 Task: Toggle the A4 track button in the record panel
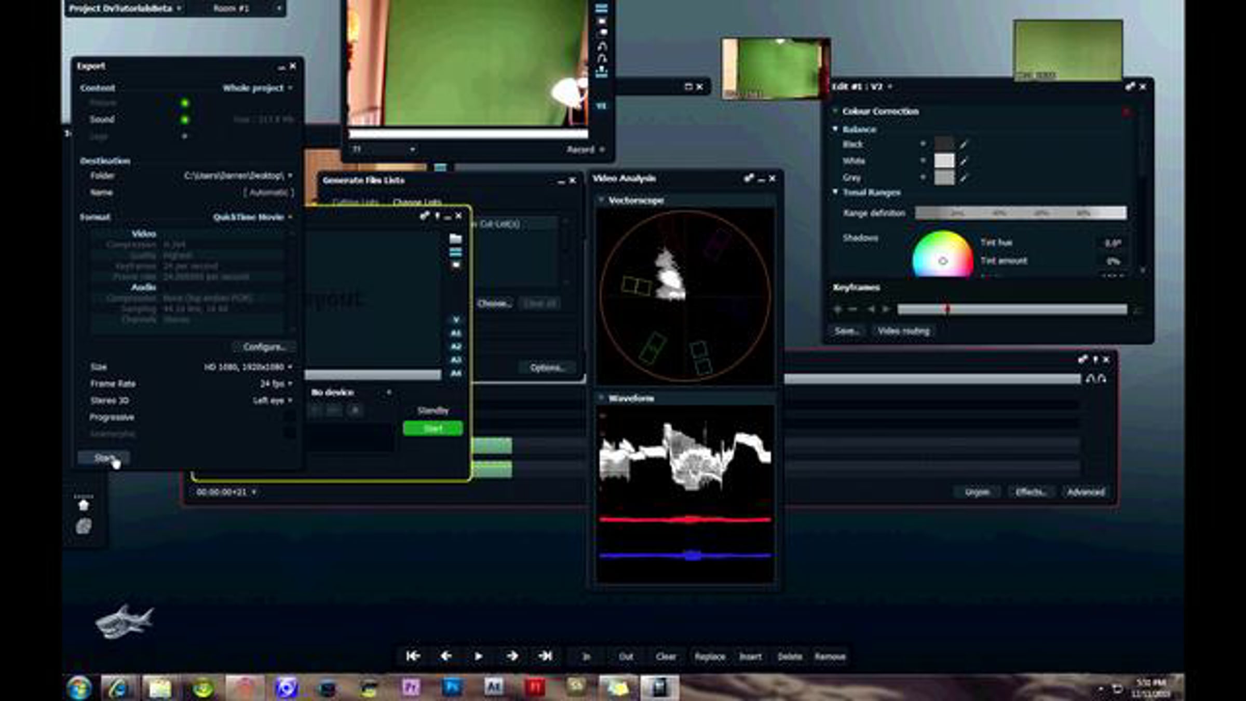pyautogui.click(x=456, y=373)
